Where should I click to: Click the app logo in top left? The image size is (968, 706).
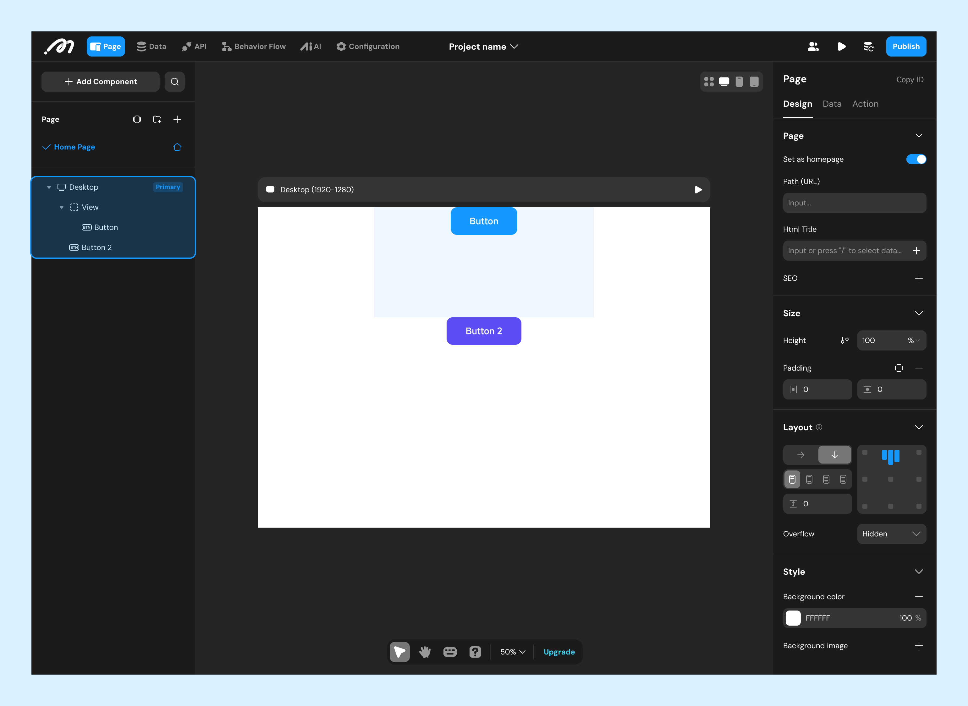(x=59, y=46)
